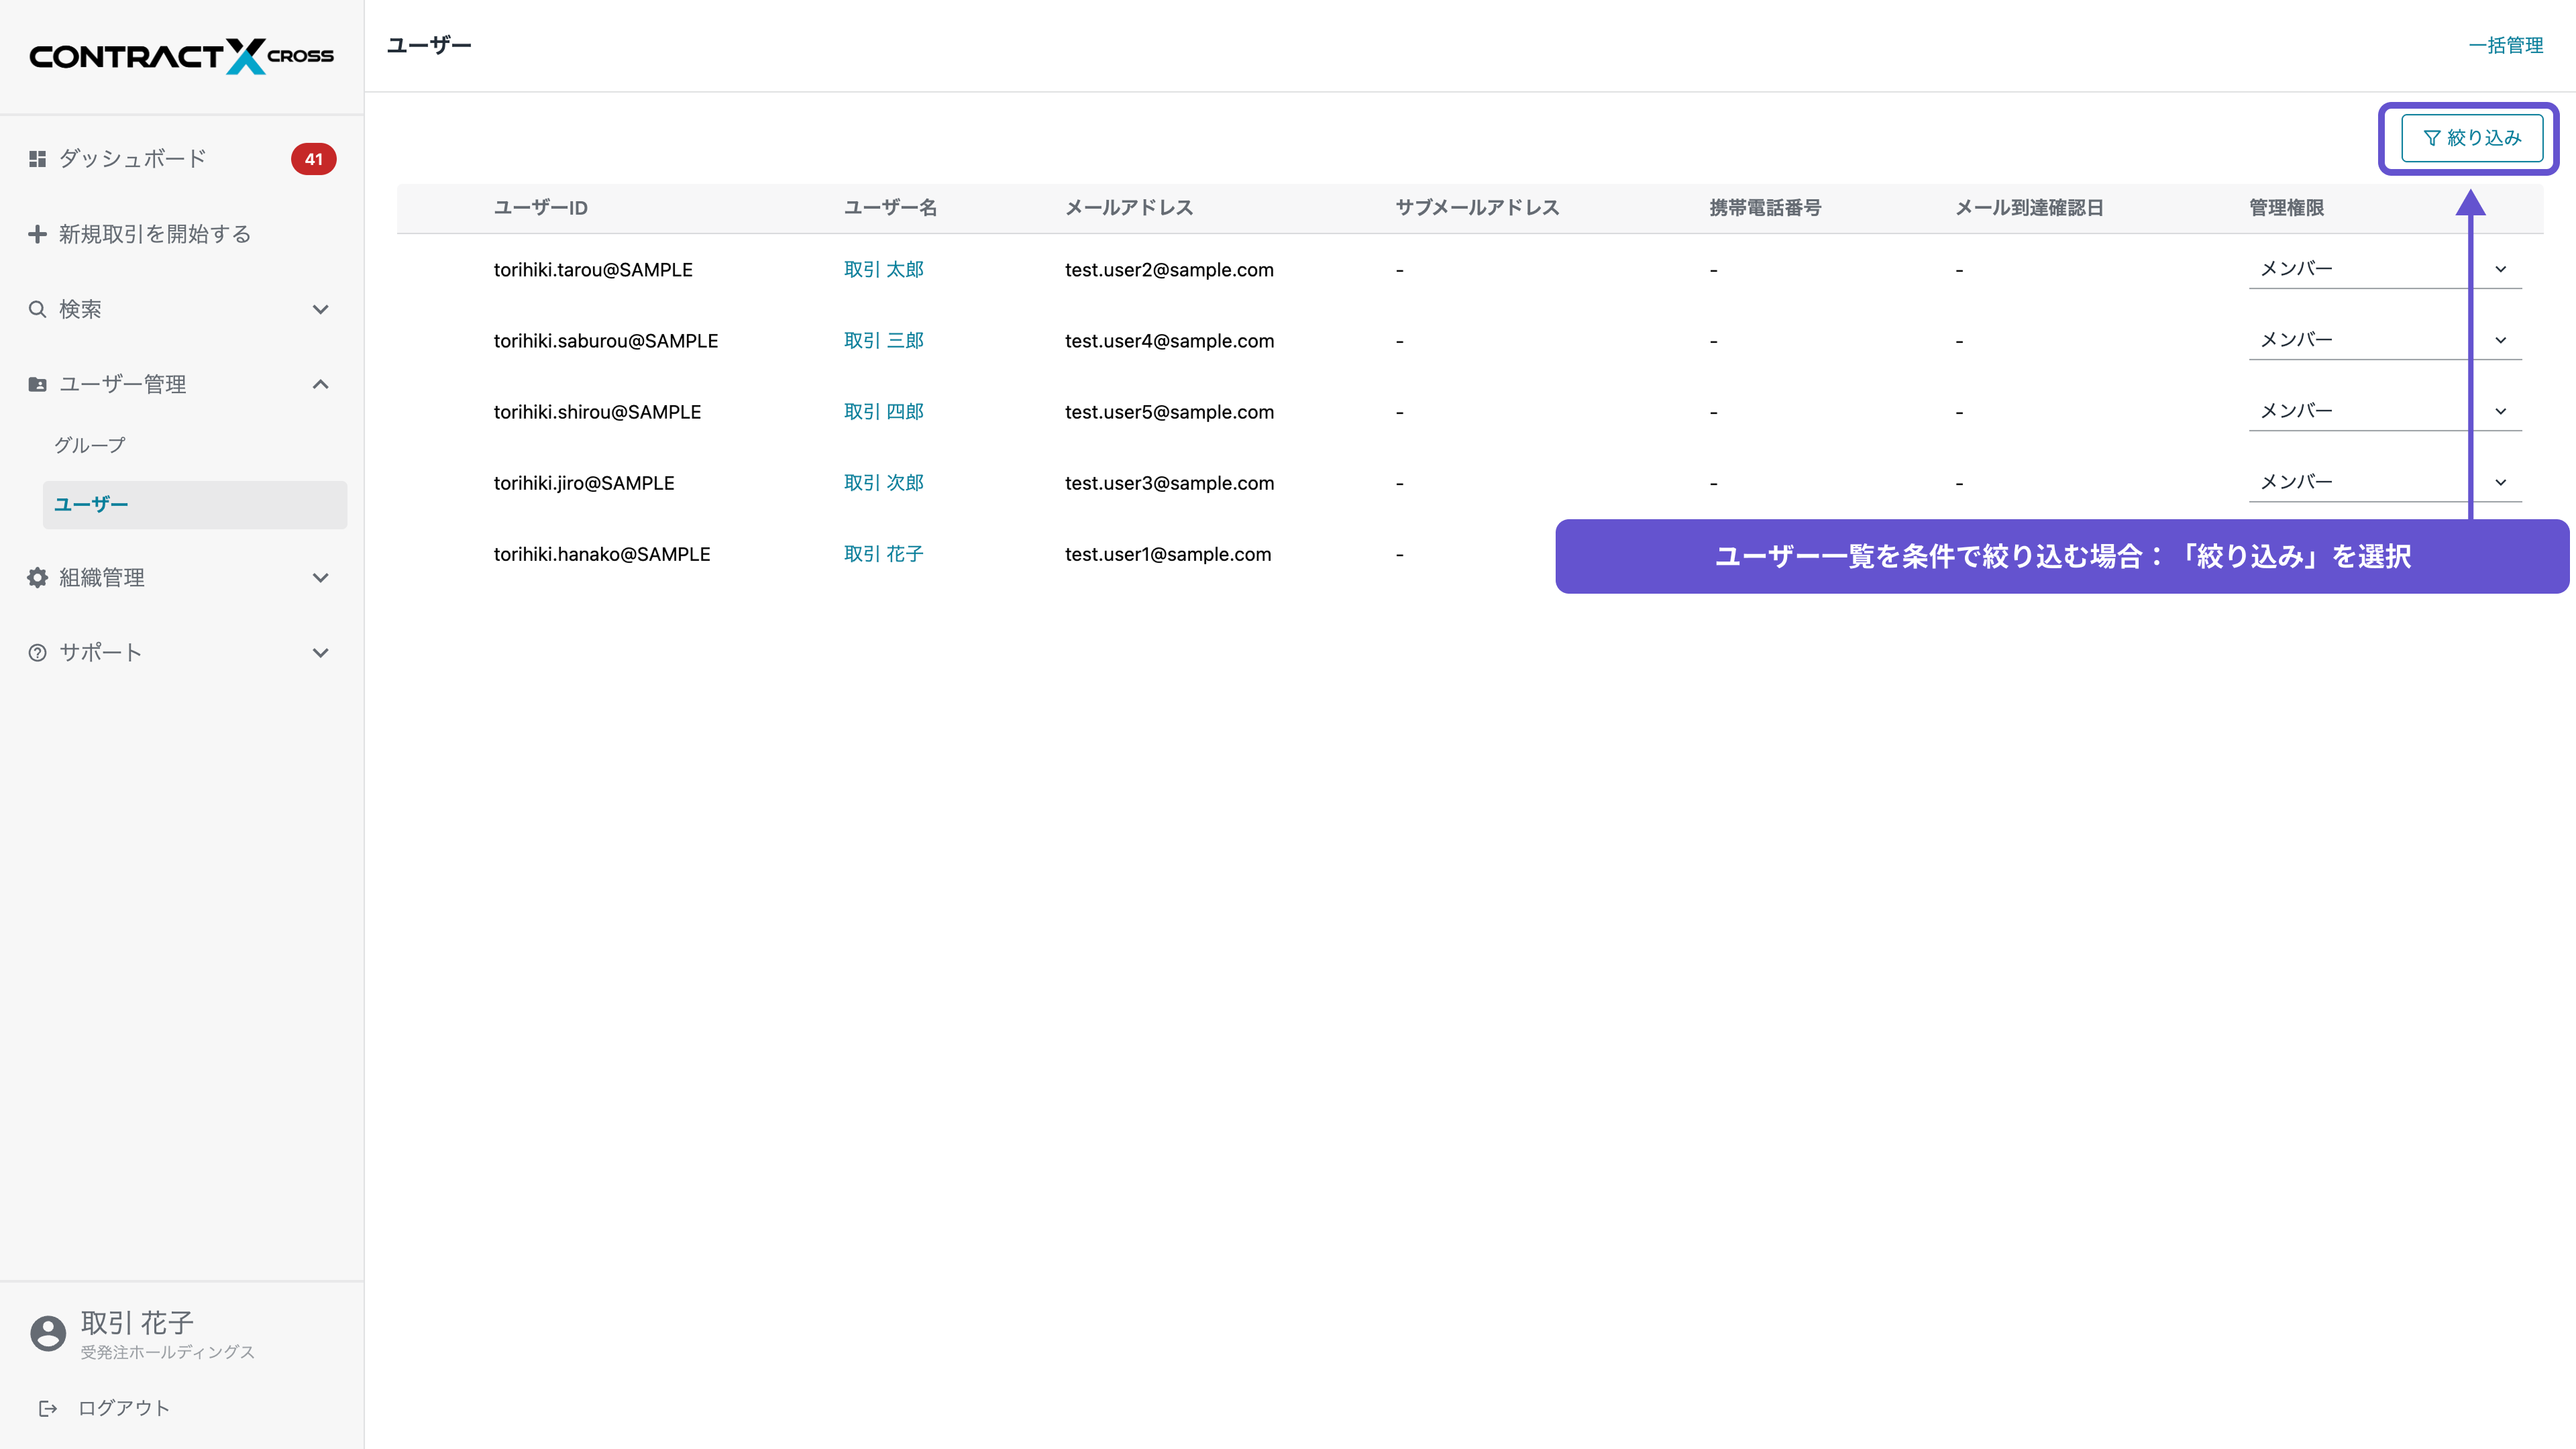Open the 一括管理 link

click(x=2505, y=45)
